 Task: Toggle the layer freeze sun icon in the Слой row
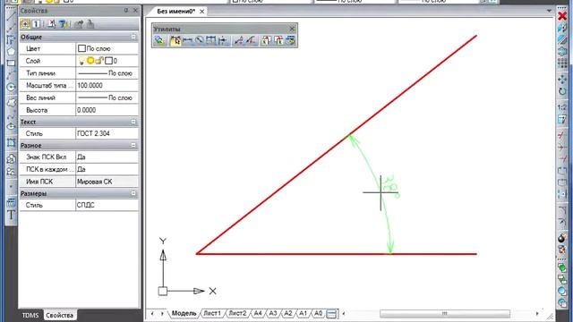click(x=90, y=61)
